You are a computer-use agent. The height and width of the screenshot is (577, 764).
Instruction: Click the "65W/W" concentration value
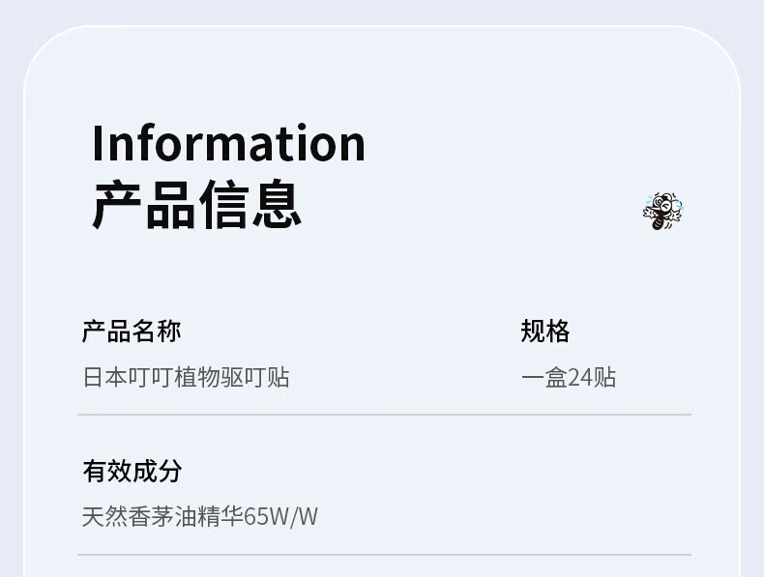click(280, 517)
